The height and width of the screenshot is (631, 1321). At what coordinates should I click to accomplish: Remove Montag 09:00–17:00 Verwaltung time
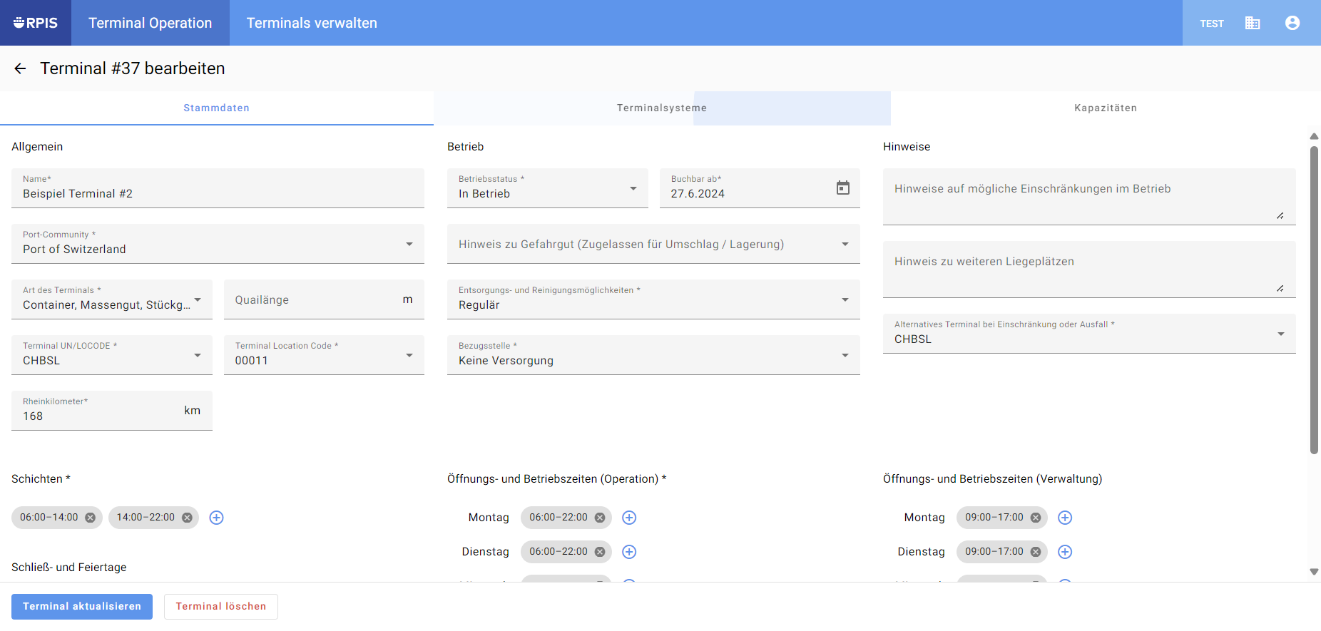pos(1036,518)
